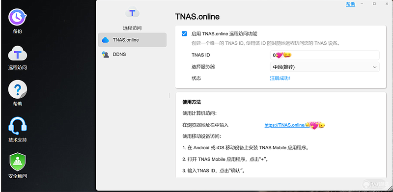This screenshot has height=192, width=393.
Task: Open the Help (帮助) desktop icon
Action: pos(17,89)
